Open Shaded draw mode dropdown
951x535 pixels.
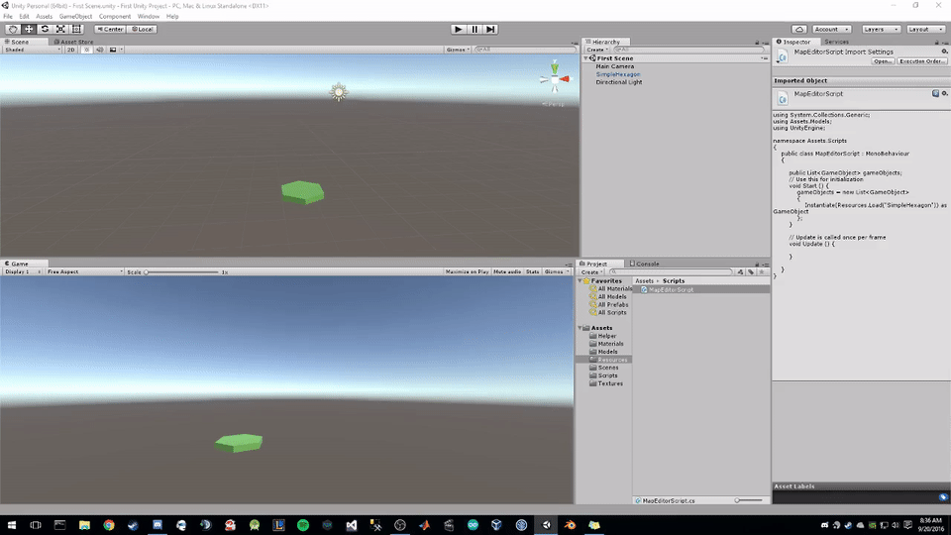pos(32,50)
